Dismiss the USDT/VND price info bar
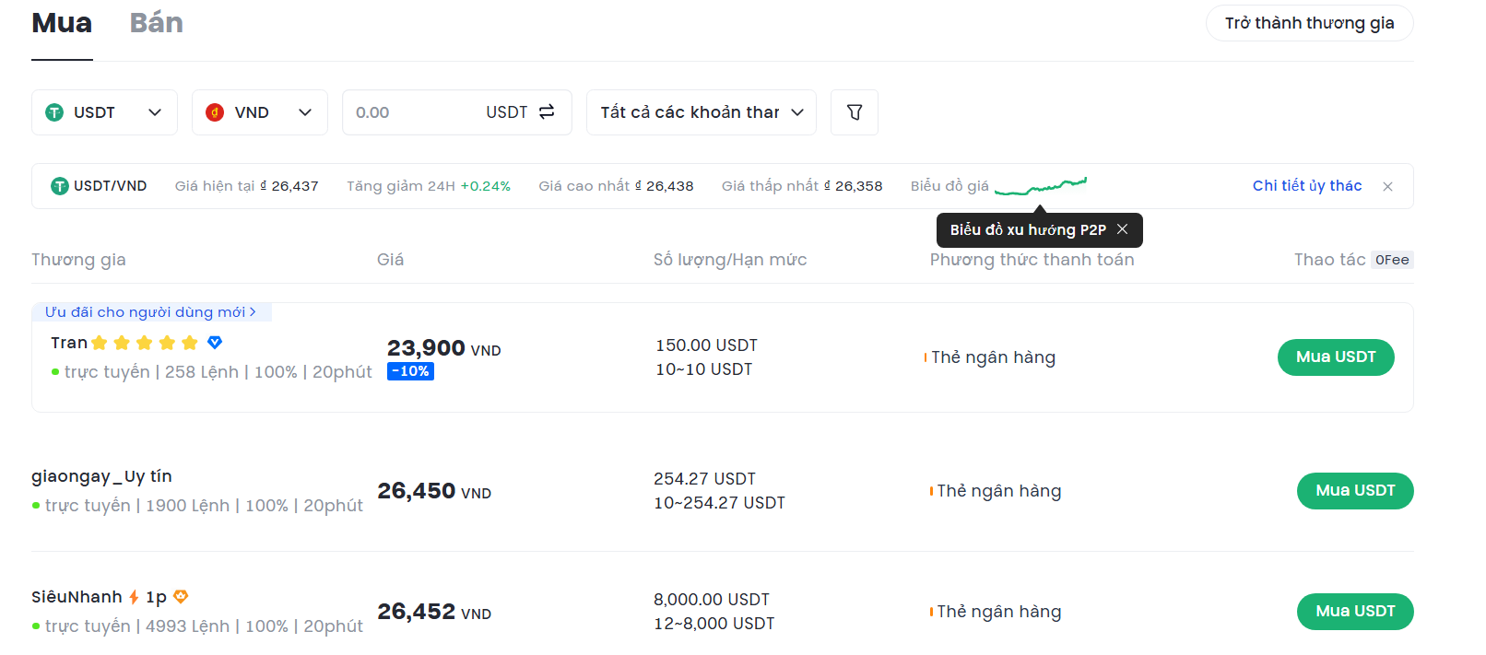 click(x=1387, y=186)
